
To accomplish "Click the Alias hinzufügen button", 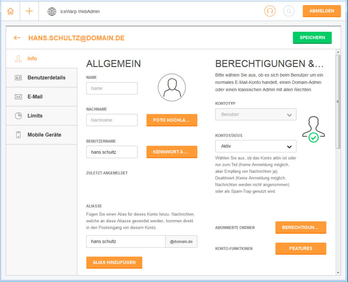I will [x=114, y=262].
